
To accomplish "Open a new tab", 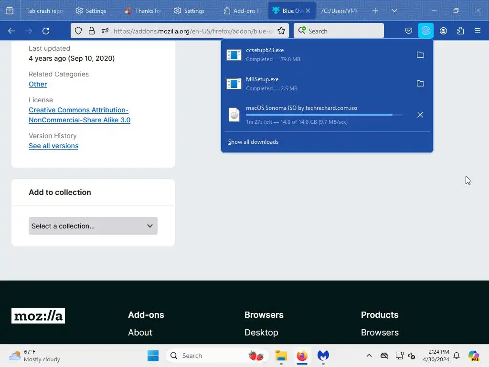I will coord(375,11).
